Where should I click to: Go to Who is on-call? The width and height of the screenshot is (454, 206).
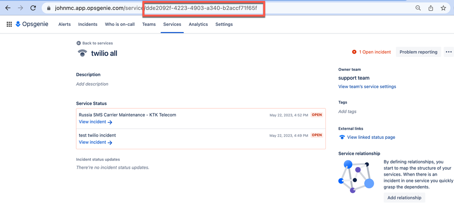120,24
